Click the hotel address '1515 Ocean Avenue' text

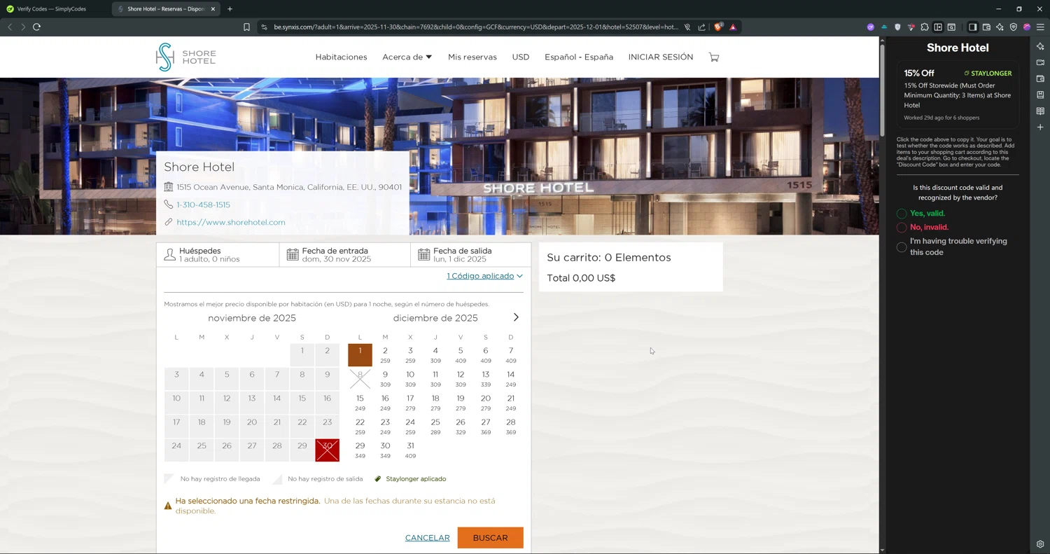289,187
